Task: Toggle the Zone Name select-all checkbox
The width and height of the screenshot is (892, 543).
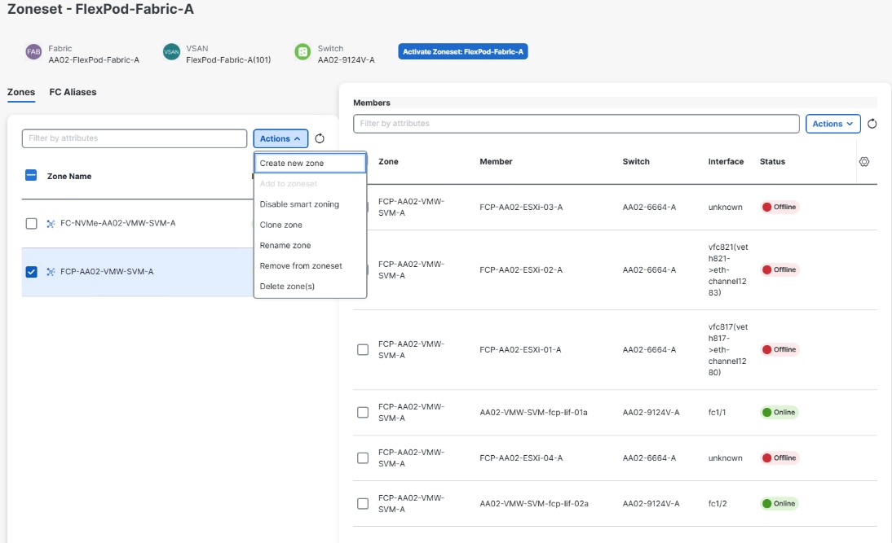Action: (x=31, y=176)
